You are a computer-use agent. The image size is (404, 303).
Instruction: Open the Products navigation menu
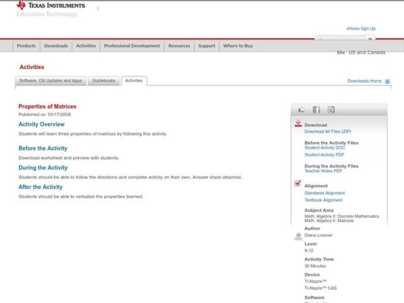tap(26, 46)
